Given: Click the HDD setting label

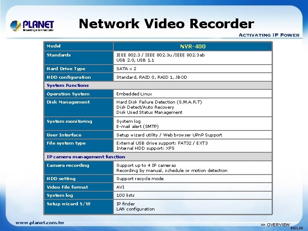Looking at the screenshot, I should click(x=61, y=179).
